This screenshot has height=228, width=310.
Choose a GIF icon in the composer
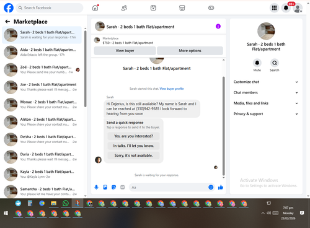click(123, 187)
